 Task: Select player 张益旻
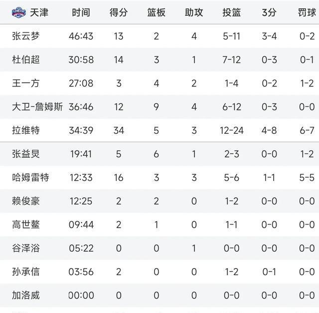click(x=26, y=154)
